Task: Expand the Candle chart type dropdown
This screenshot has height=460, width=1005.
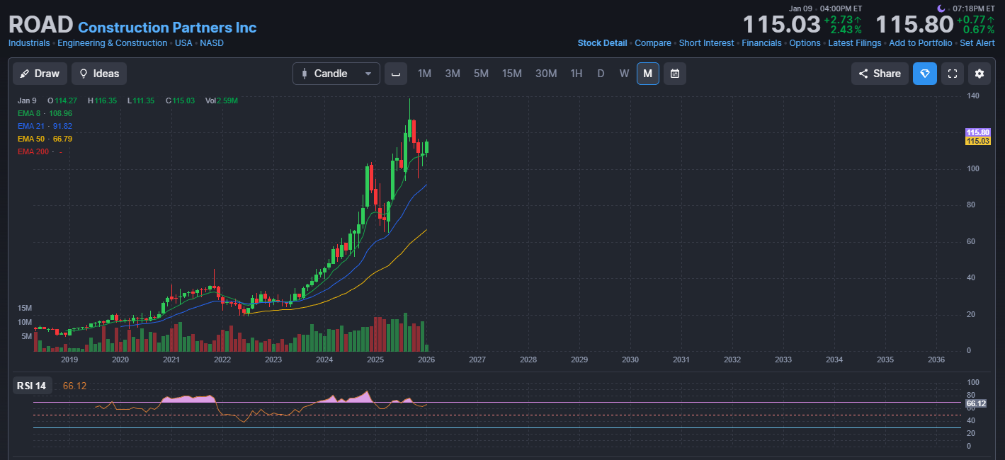Action: [336, 74]
